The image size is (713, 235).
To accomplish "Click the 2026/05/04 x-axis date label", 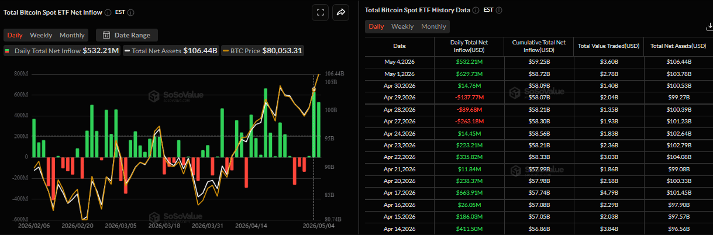I will [318, 225].
